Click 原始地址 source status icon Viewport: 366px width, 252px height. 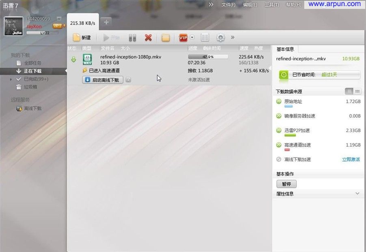click(279, 101)
